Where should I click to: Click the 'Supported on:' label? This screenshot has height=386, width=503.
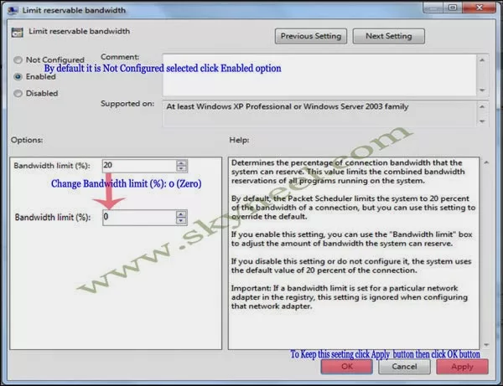[x=127, y=104]
